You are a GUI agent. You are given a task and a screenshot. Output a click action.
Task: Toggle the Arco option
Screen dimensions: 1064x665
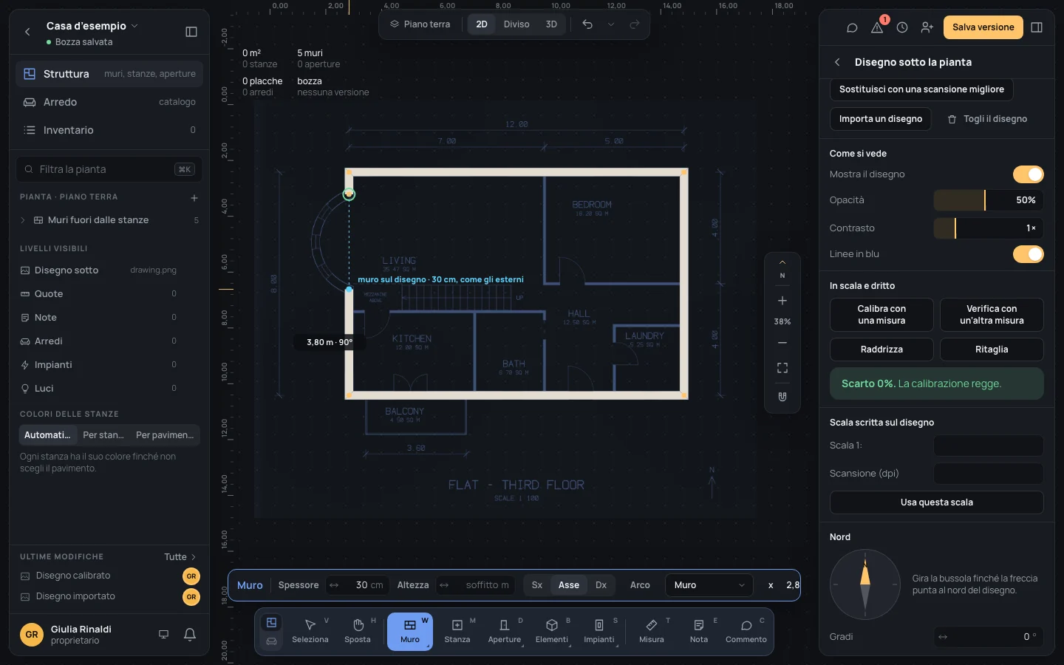click(x=640, y=585)
